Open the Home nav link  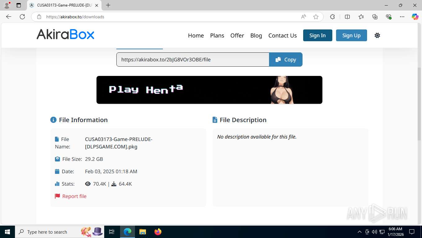196,35
